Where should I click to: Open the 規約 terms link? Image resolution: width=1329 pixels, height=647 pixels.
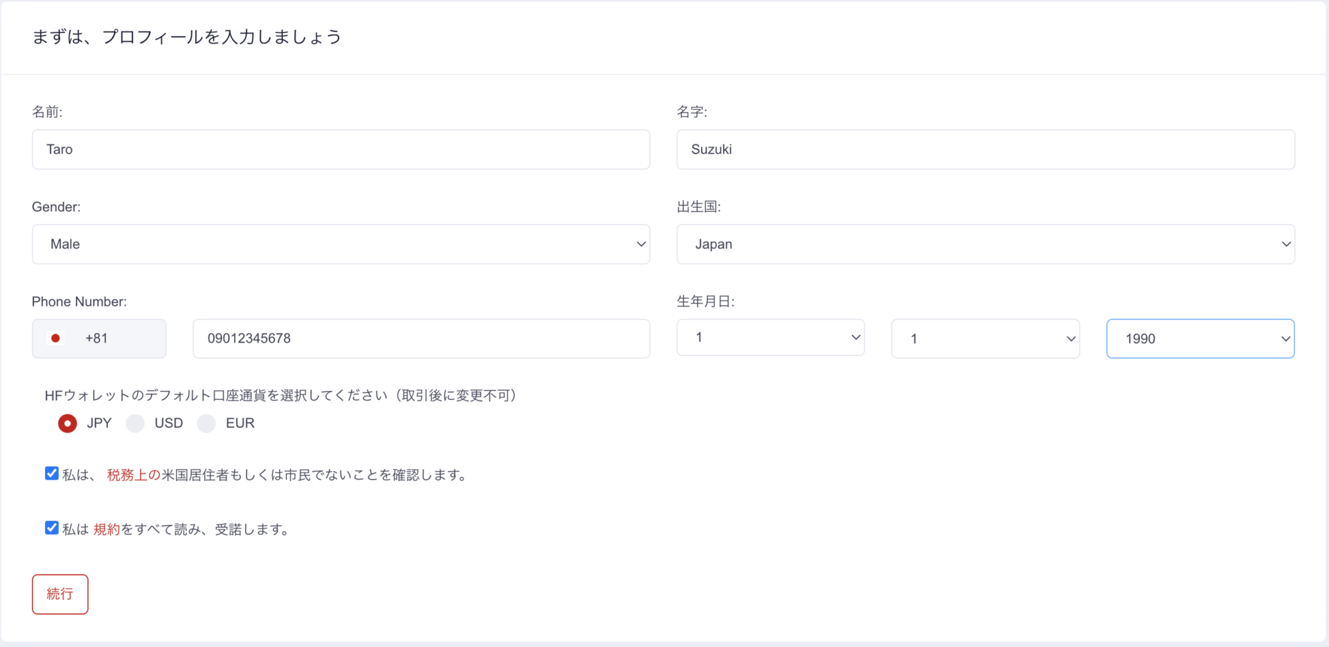(107, 529)
